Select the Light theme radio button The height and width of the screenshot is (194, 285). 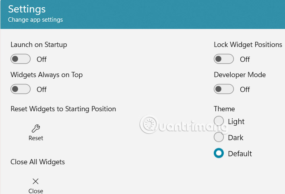tap(219, 121)
